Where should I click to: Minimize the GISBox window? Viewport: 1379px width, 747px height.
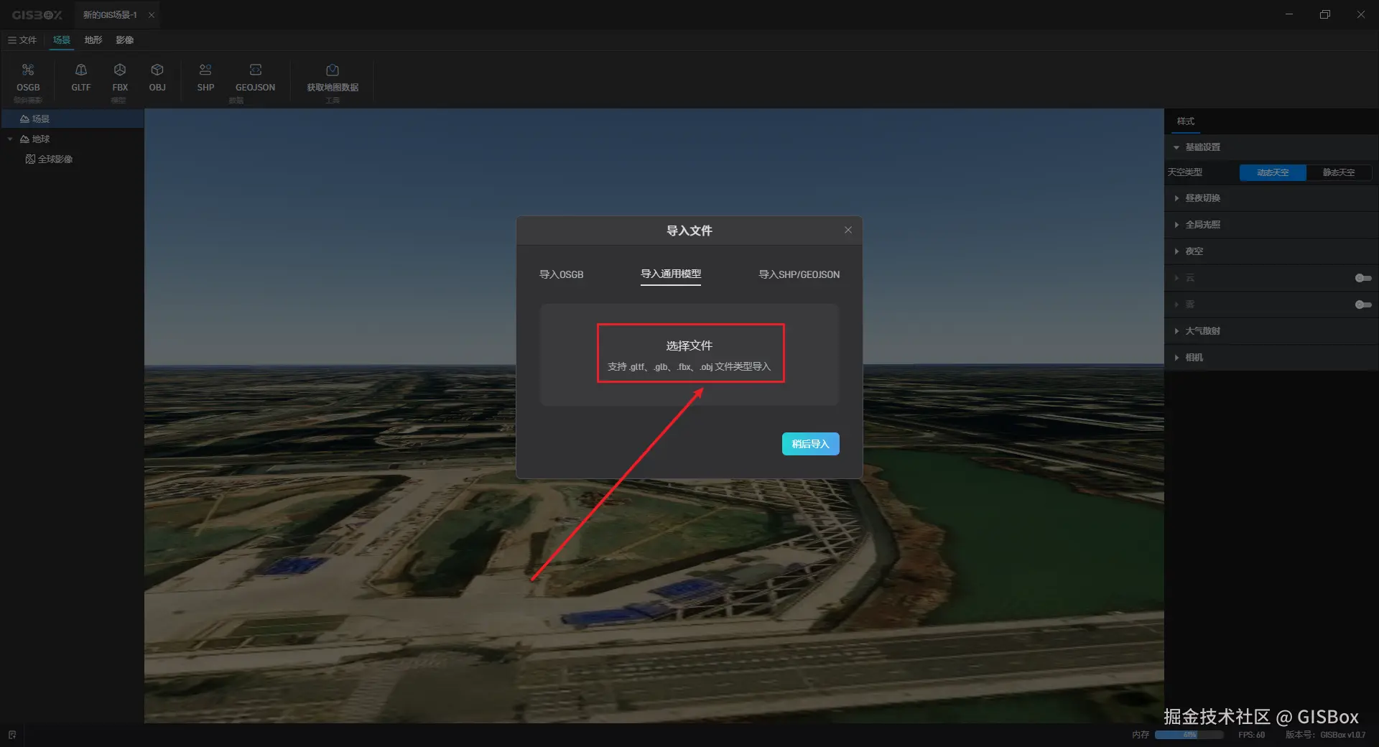coord(1289,14)
